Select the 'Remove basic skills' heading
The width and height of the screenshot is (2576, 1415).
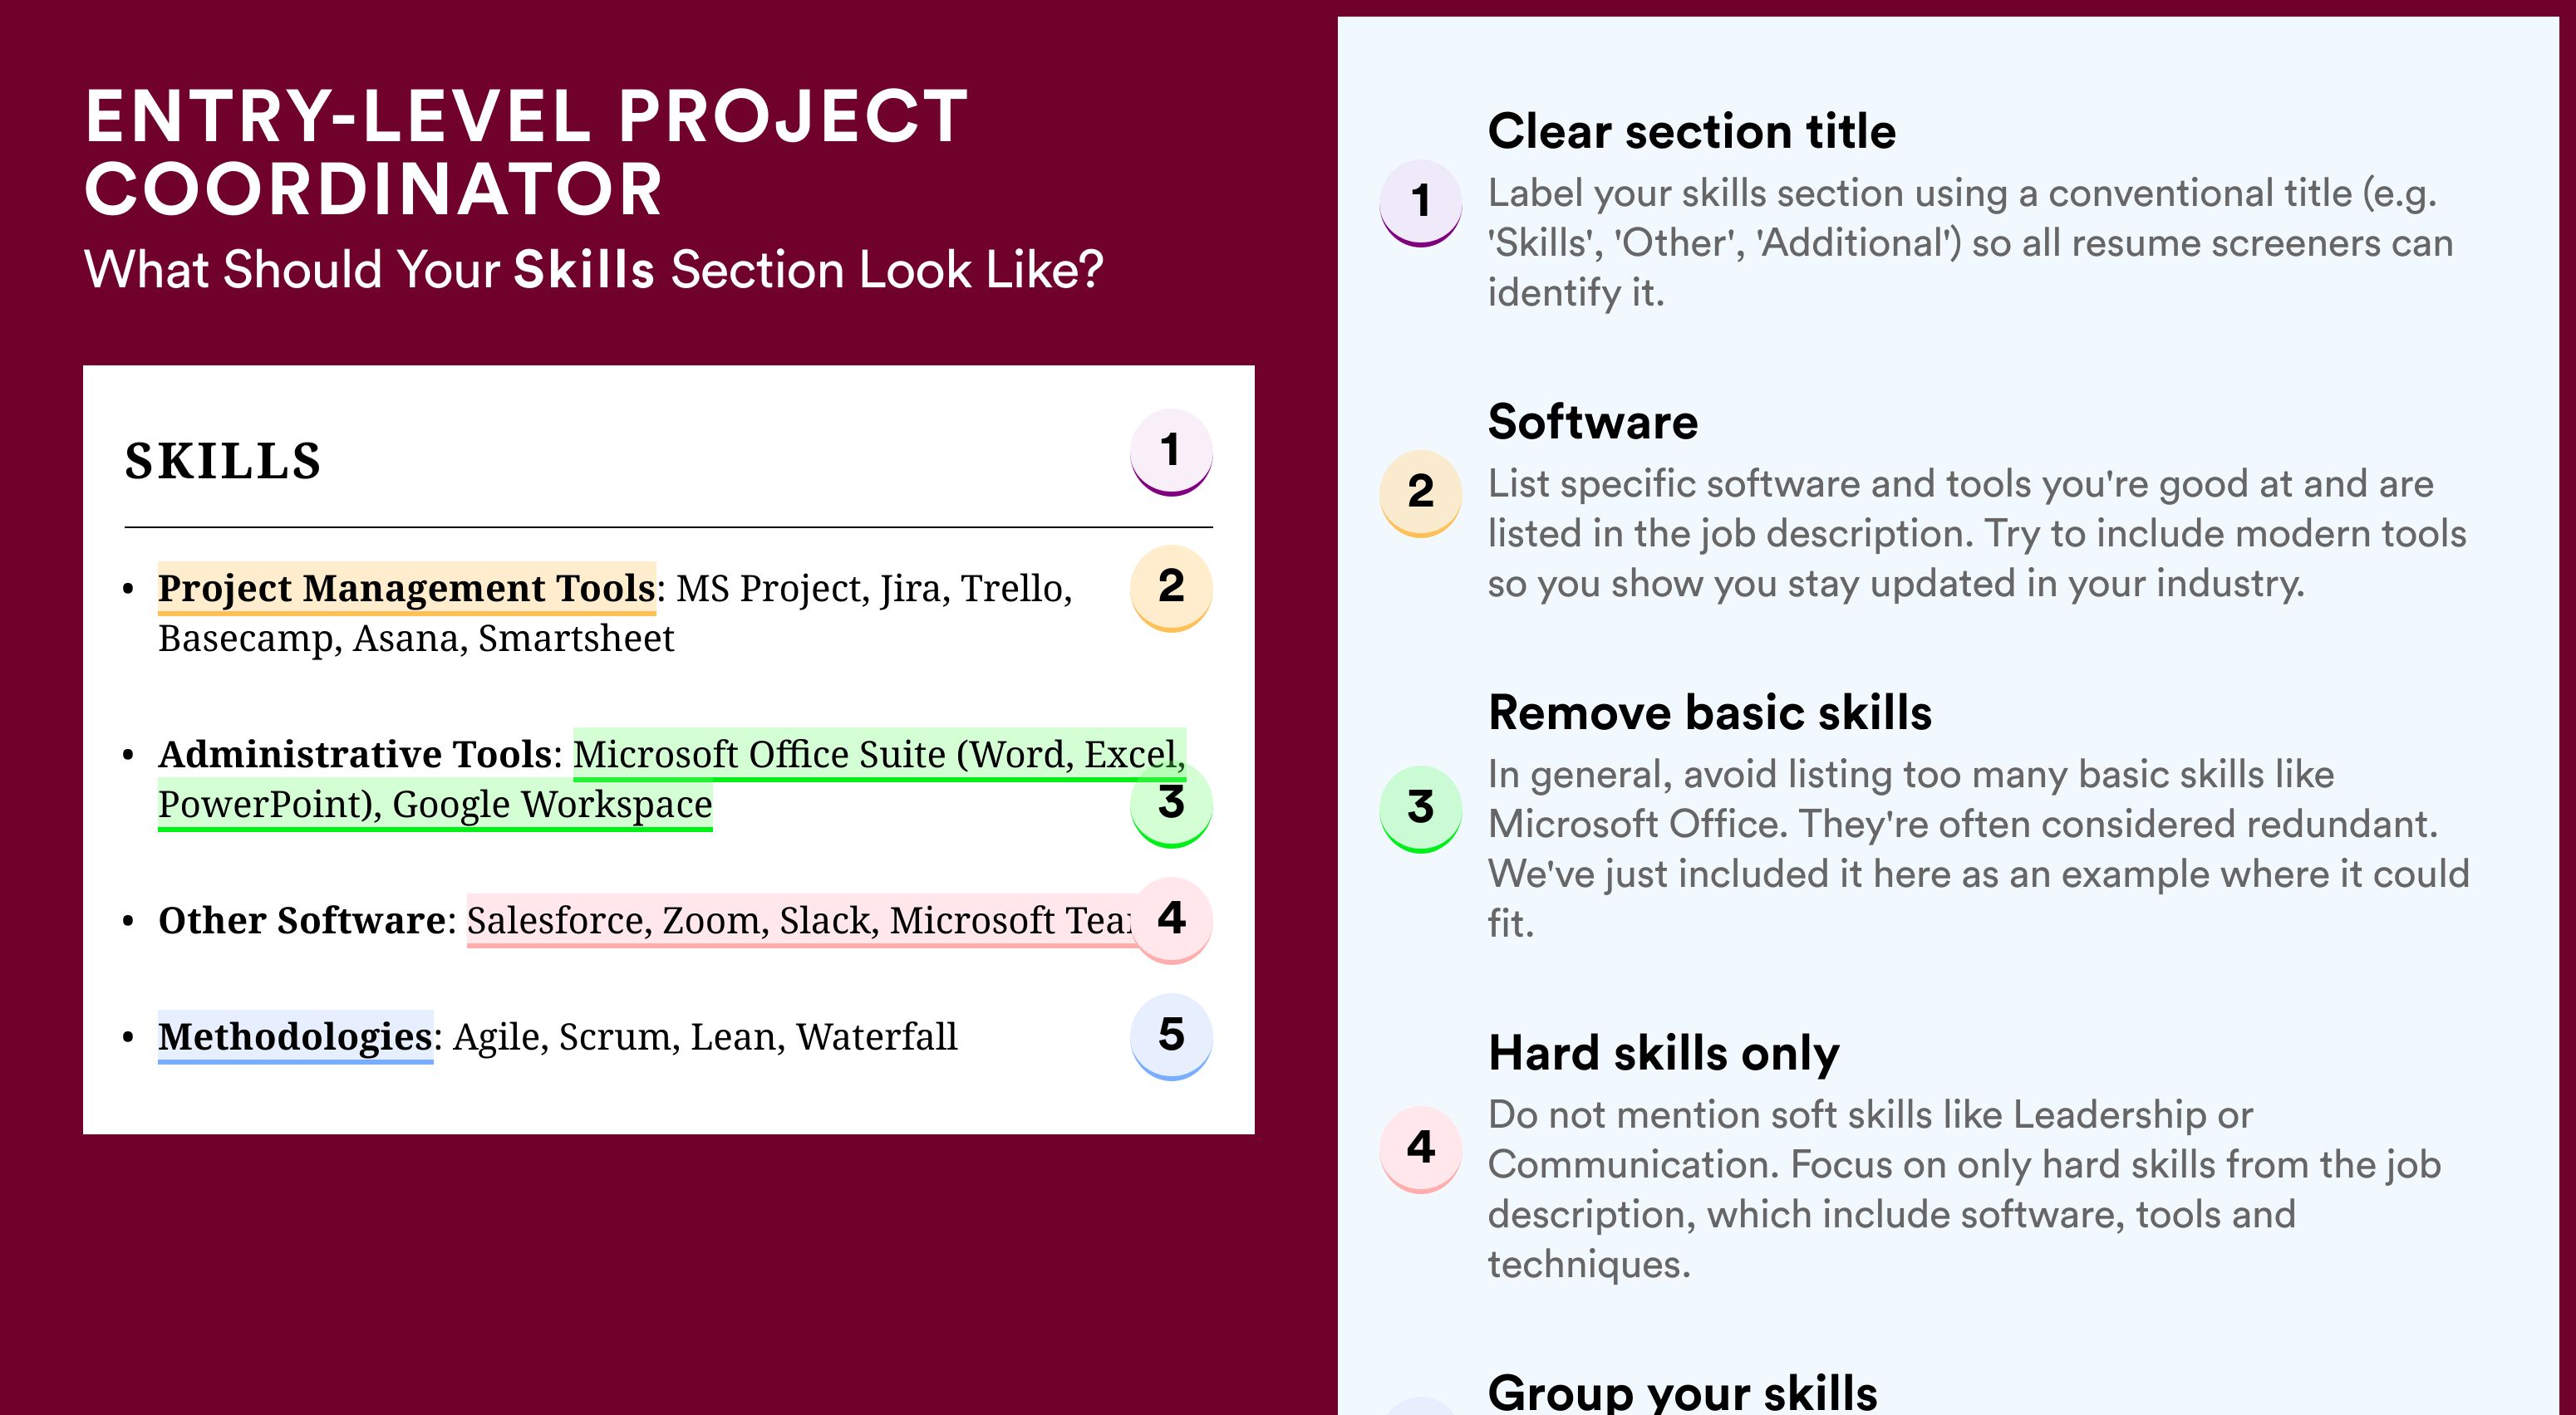[x=1709, y=712]
